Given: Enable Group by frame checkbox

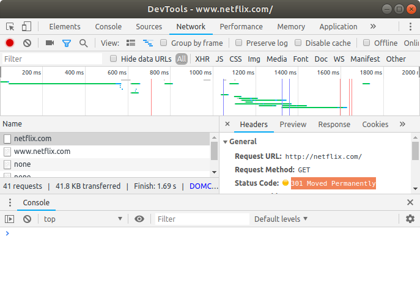Looking at the screenshot, I should tap(164, 43).
